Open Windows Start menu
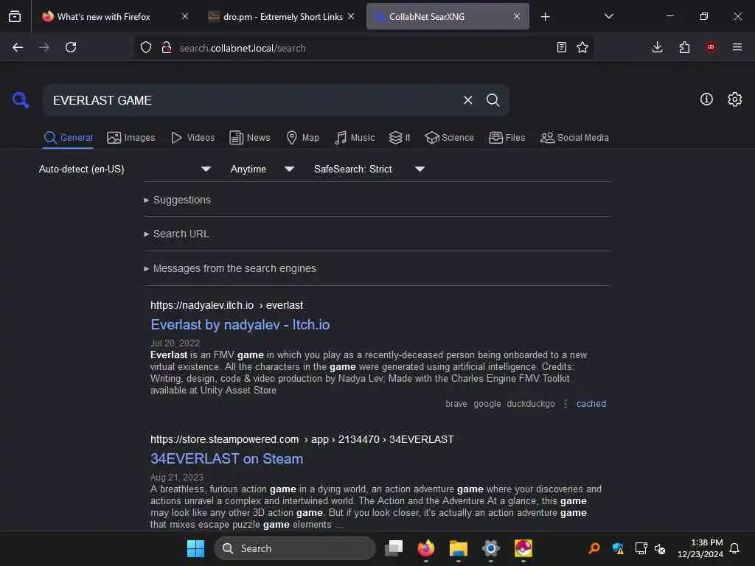 pos(195,548)
